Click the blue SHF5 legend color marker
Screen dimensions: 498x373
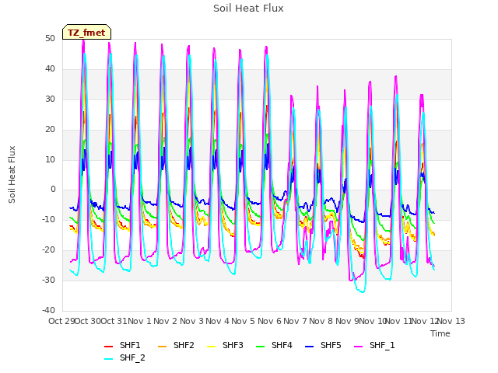click(x=310, y=347)
